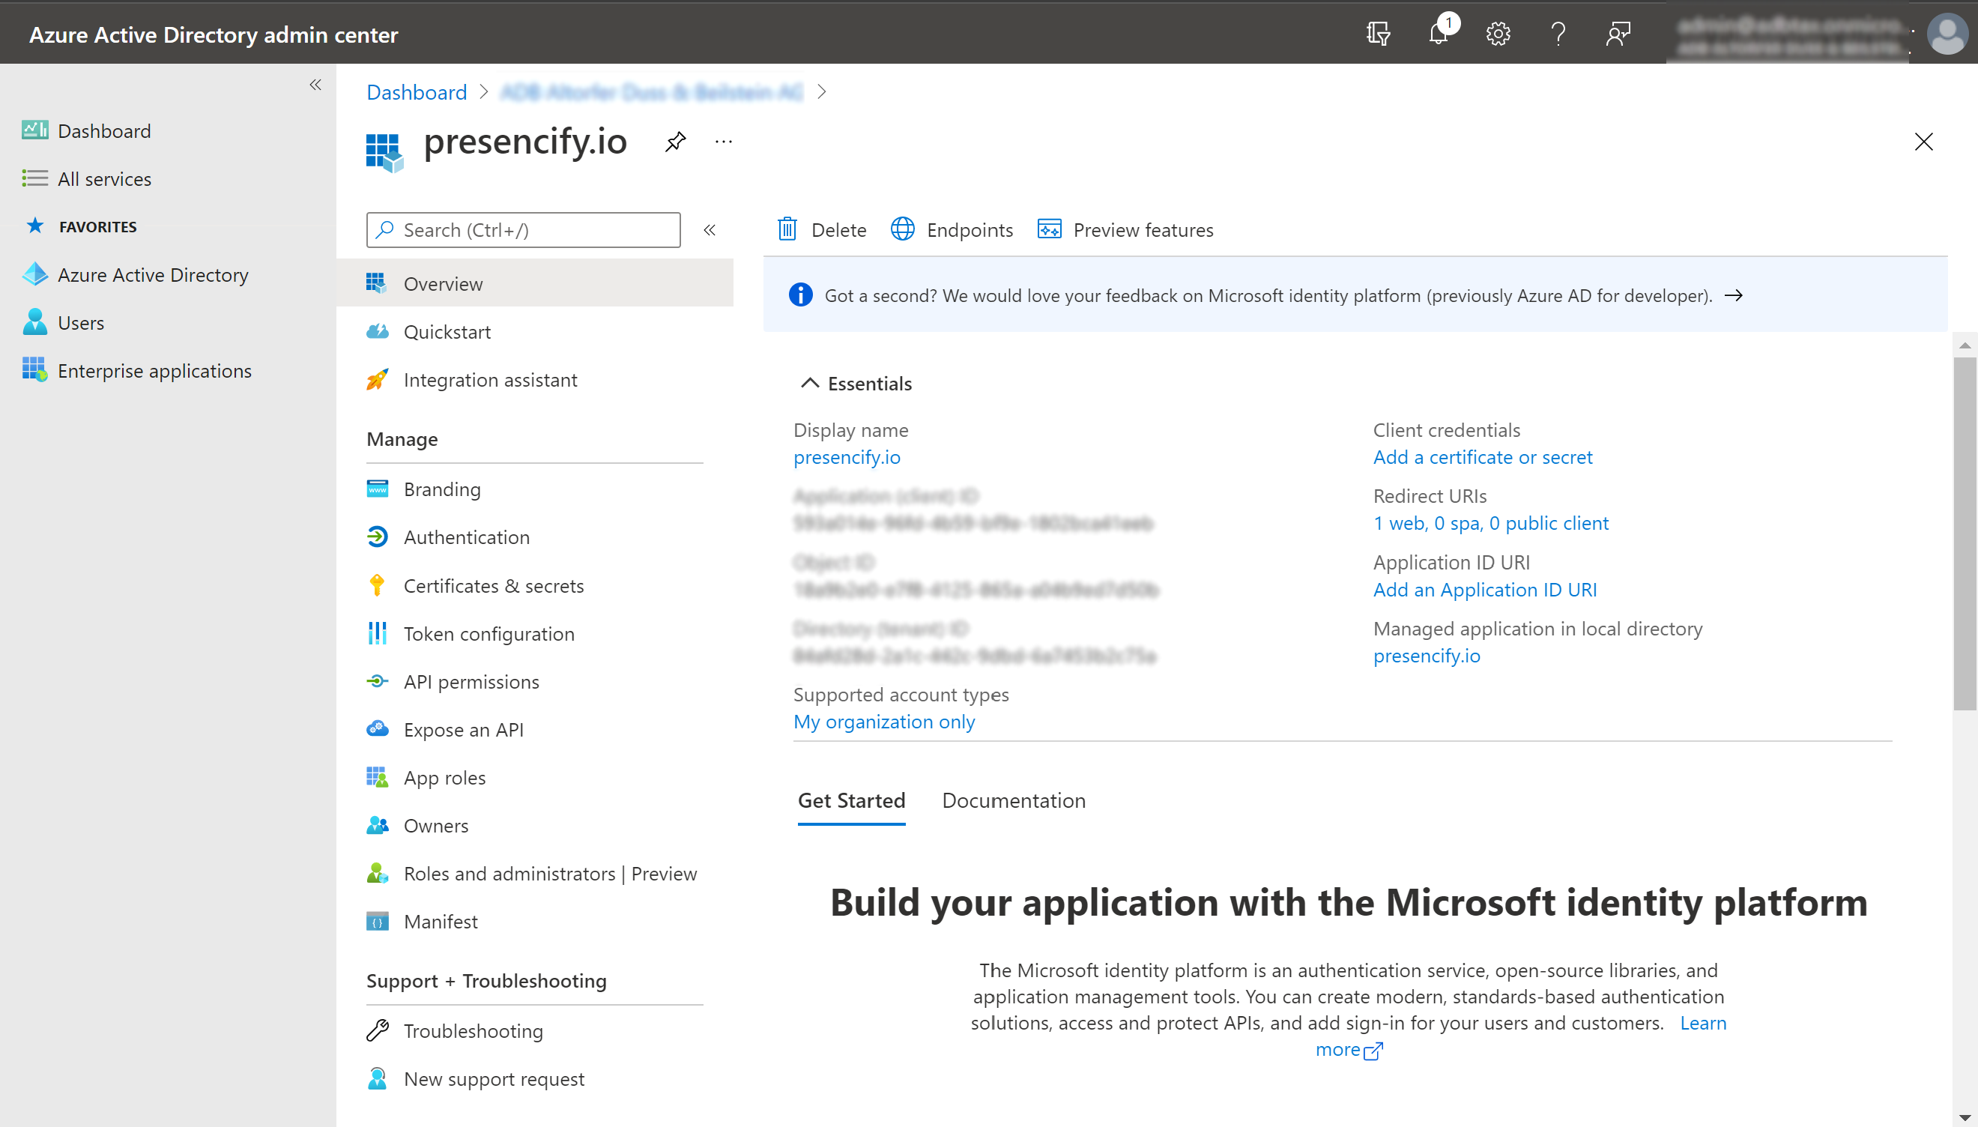Open the feedback icon in top bar

(1618, 33)
